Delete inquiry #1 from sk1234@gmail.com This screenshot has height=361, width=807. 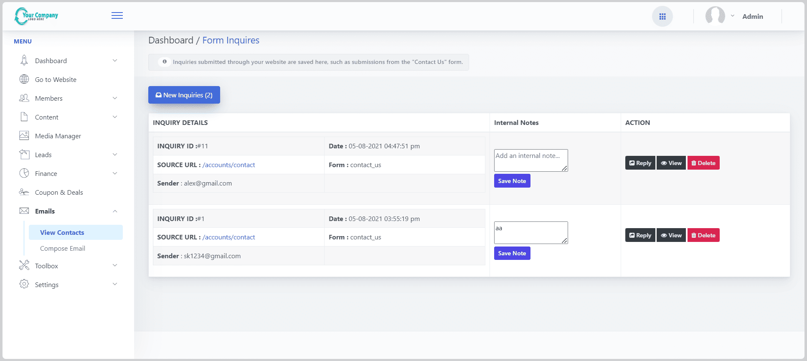[x=703, y=235]
